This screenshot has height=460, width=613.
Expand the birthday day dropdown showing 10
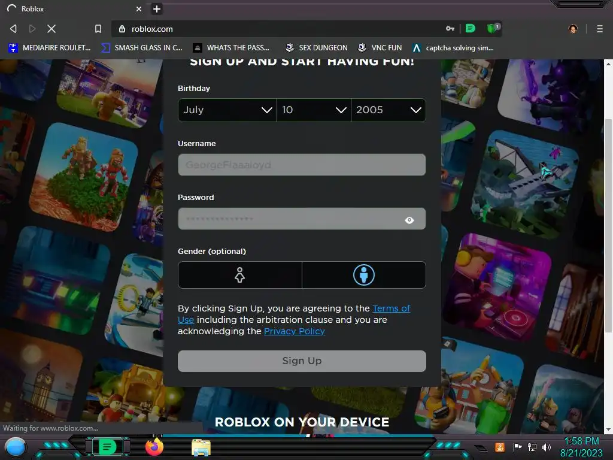coord(314,110)
